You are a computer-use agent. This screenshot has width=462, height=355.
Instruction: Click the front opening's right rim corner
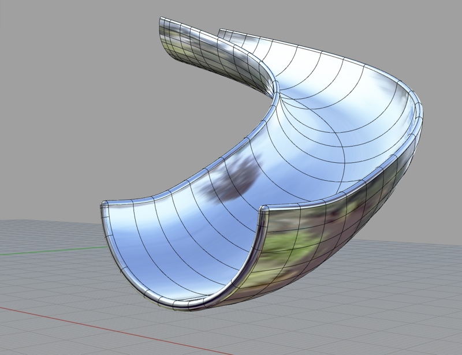(263, 211)
